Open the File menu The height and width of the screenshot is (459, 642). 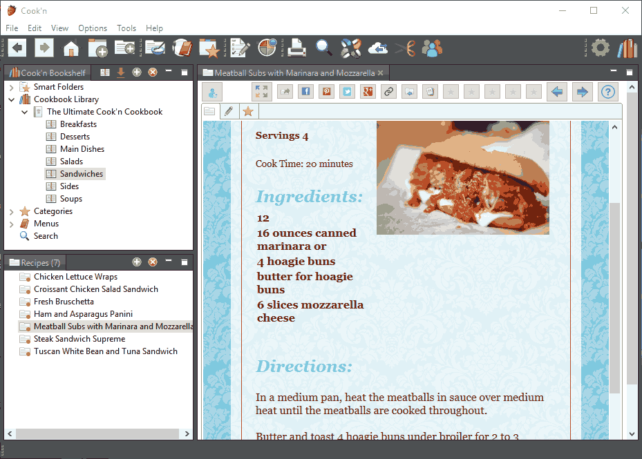(12, 28)
